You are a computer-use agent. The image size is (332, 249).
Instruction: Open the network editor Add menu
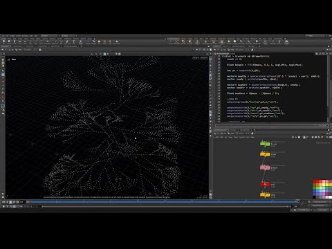tap(216, 137)
